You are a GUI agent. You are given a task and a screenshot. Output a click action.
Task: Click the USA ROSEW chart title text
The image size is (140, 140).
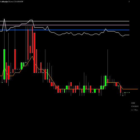tap(18, 2)
